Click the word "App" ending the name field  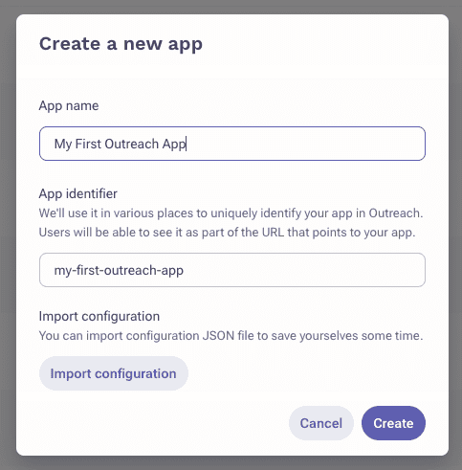pos(174,145)
